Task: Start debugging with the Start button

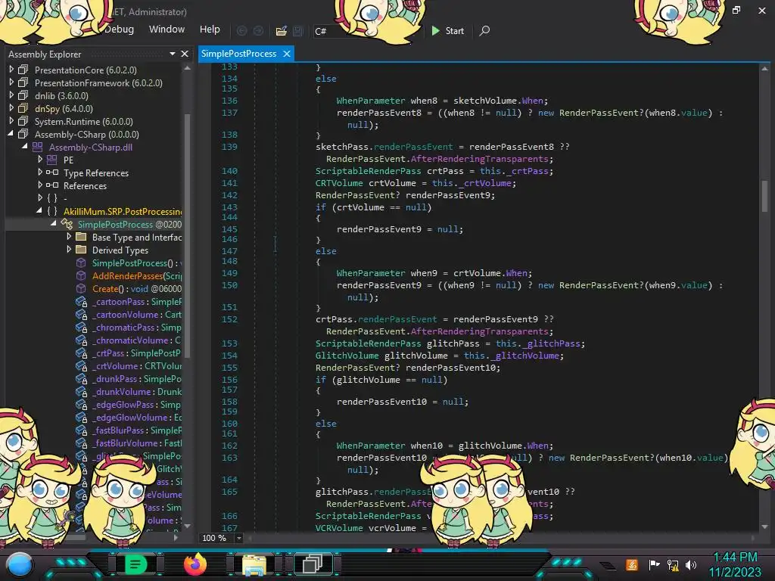Action: tap(448, 30)
